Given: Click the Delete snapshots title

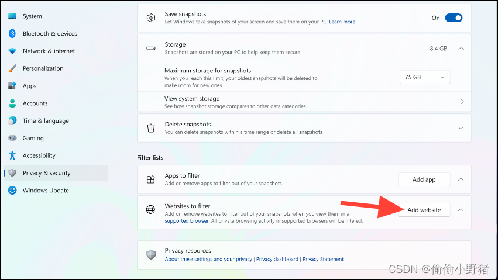Looking at the screenshot, I should tap(188, 125).
